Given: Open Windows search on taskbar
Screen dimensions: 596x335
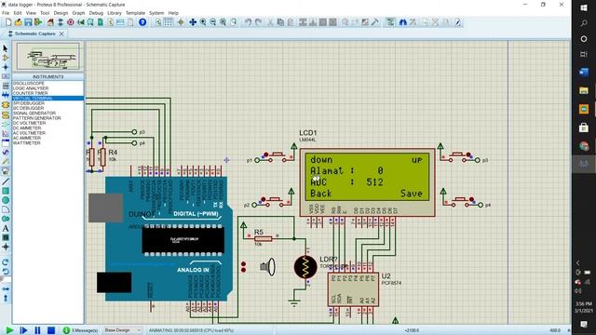Looking at the screenshot, I should click(584, 23).
